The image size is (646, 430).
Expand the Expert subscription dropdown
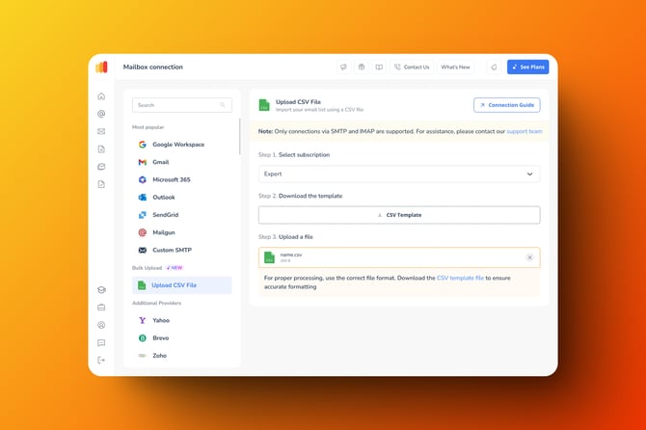click(399, 175)
